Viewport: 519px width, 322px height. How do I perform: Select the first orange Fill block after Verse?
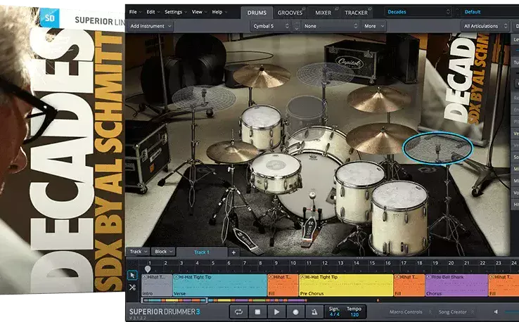coord(283,285)
